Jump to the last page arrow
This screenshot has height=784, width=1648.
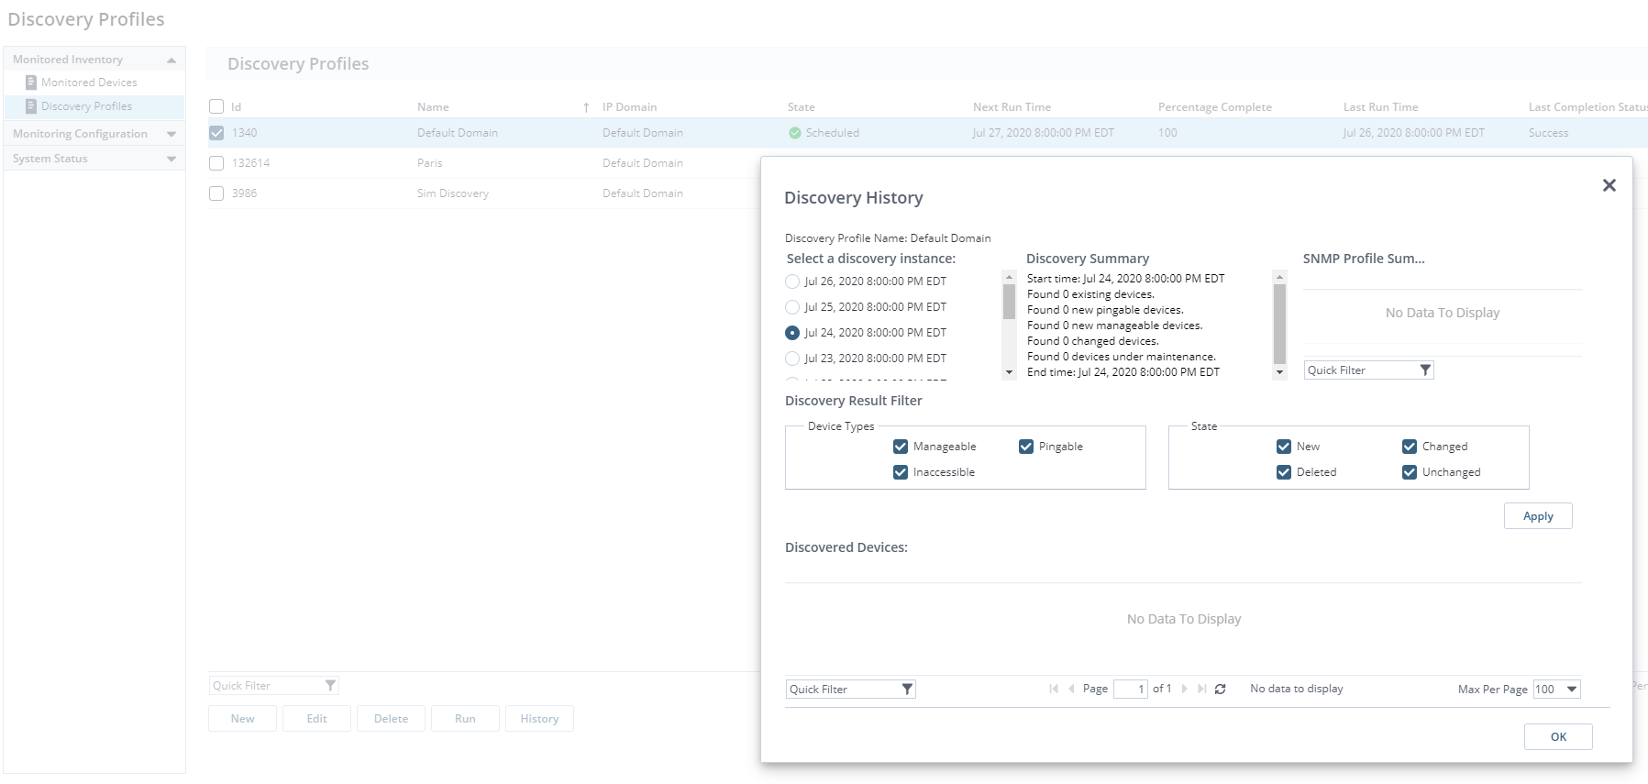[x=1201, y=690]
